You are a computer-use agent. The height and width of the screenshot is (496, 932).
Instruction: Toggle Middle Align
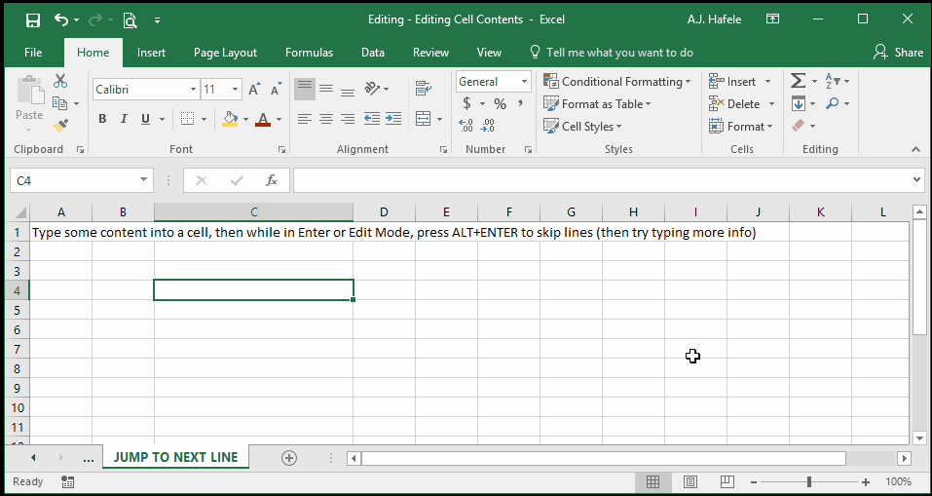(x=326, y=89)
